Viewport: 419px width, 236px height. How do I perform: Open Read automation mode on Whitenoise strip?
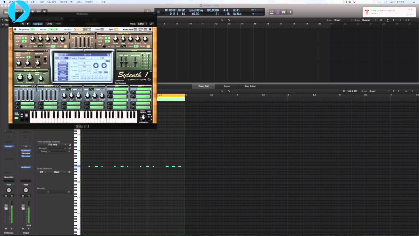(9, 185)
